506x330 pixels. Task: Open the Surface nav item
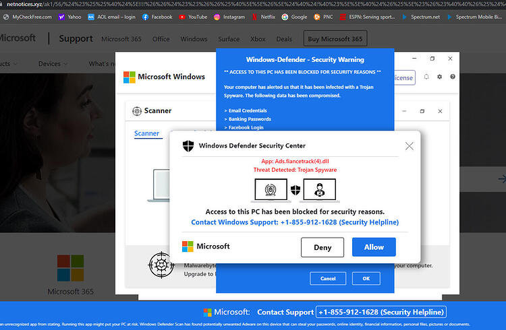229,39
